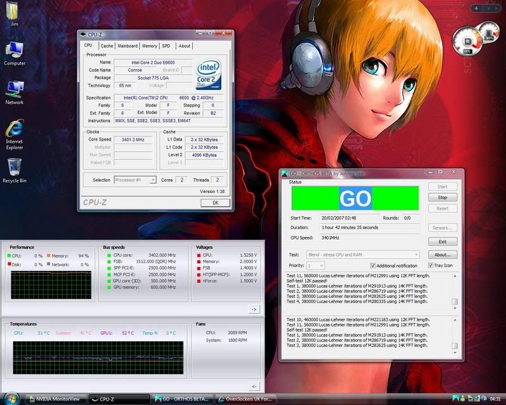Viewport: 506px width, 405px height.
Task: Switch to the Cache tab in CPU-Z
Action: [106, 46]
